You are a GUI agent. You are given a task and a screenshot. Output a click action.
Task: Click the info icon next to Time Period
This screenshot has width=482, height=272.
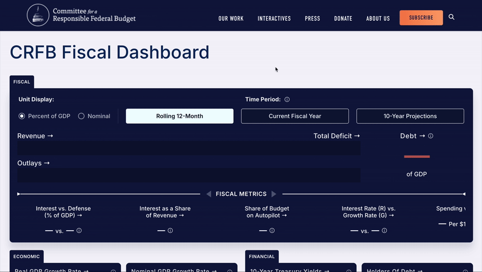point(287,100)
